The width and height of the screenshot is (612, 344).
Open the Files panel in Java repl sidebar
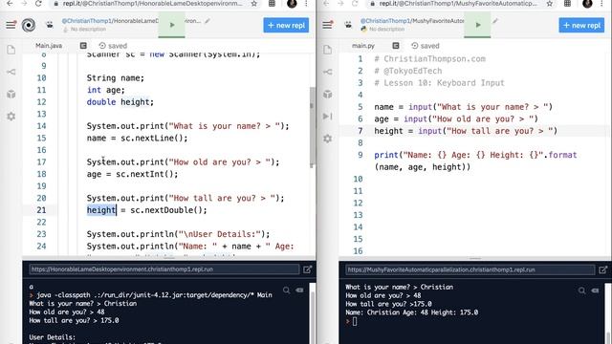point(11,50)
